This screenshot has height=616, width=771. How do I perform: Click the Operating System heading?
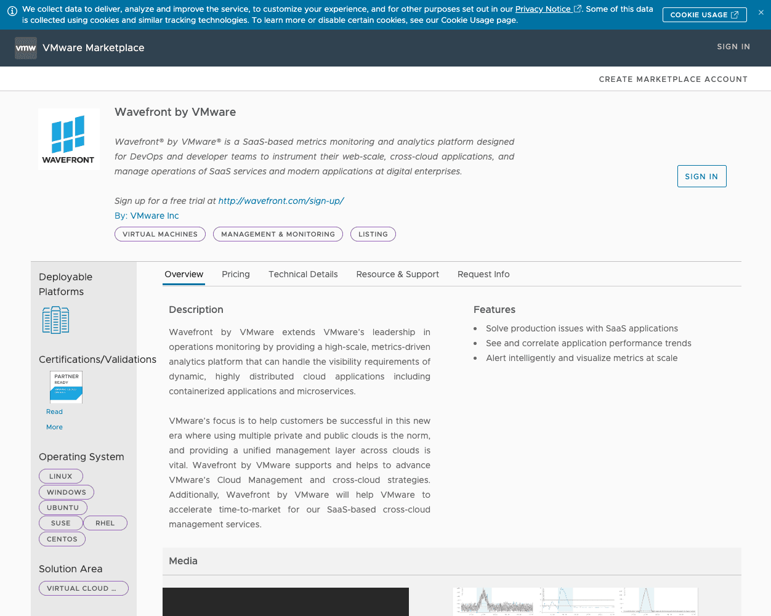click(x=82, y=457)
